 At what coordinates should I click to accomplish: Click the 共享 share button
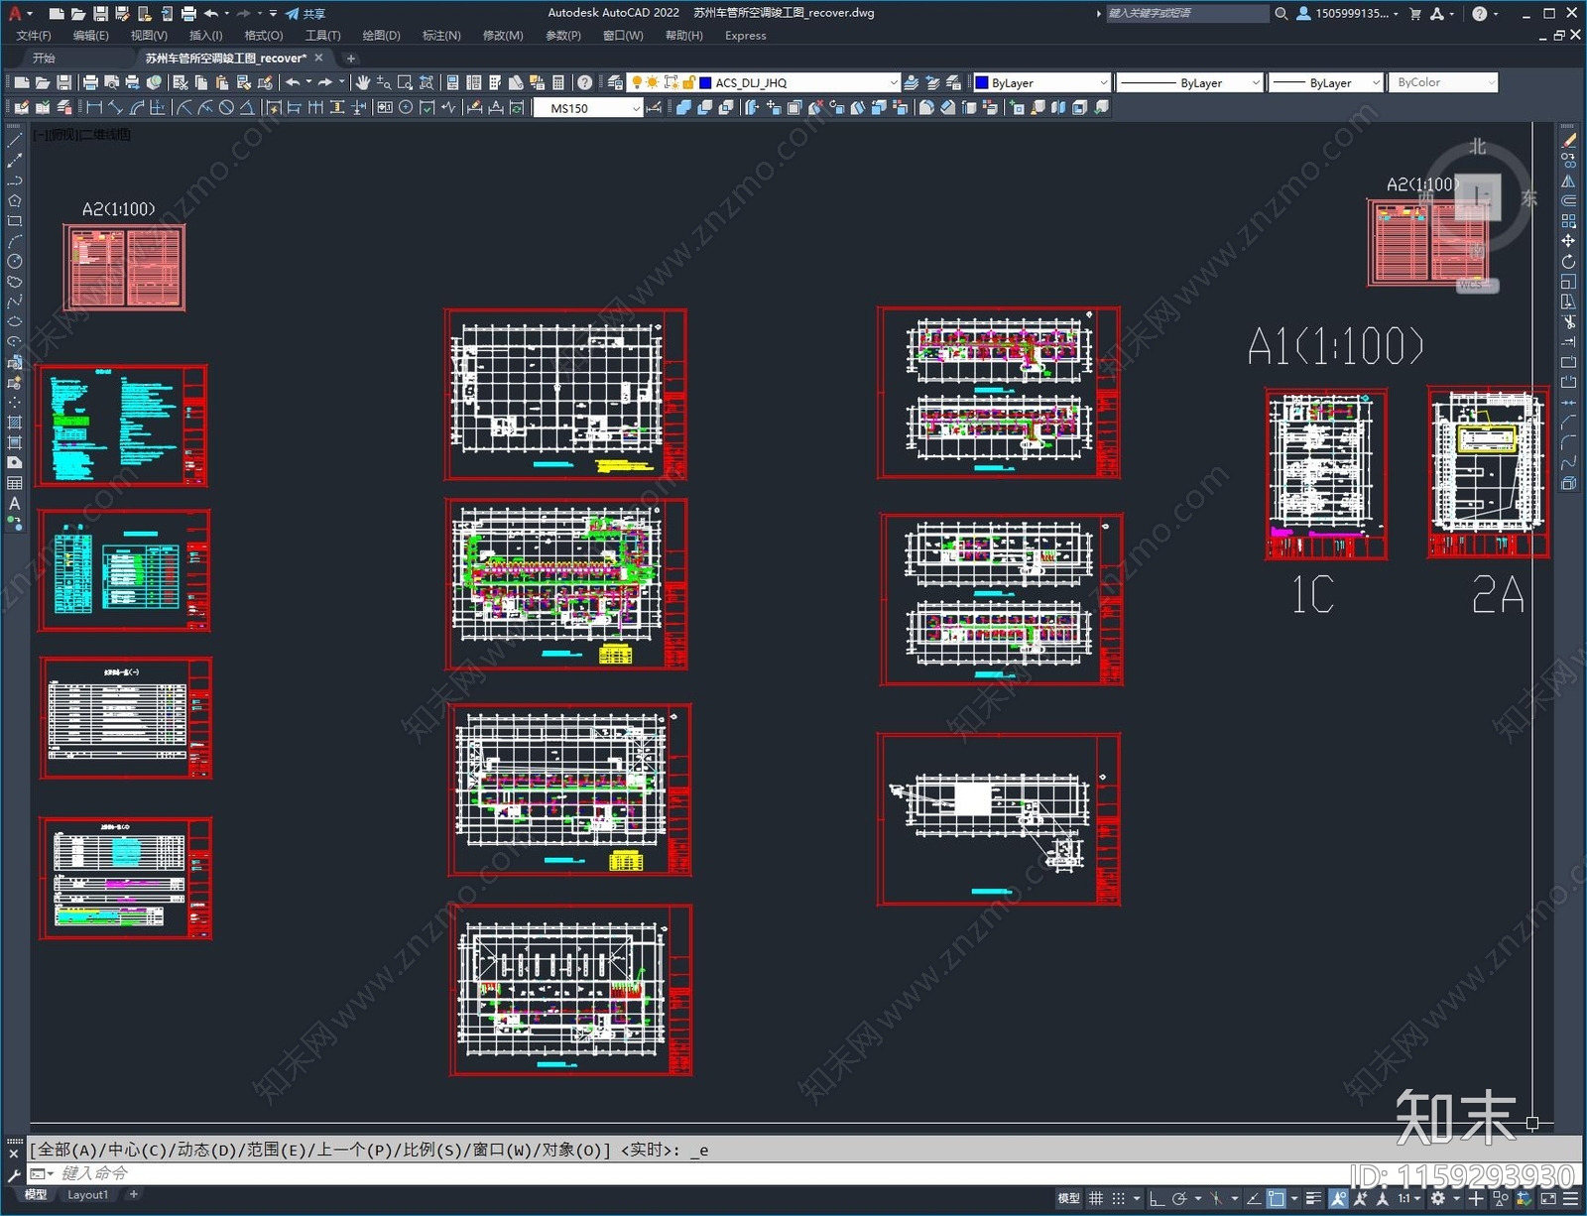(x=305, y=14)
